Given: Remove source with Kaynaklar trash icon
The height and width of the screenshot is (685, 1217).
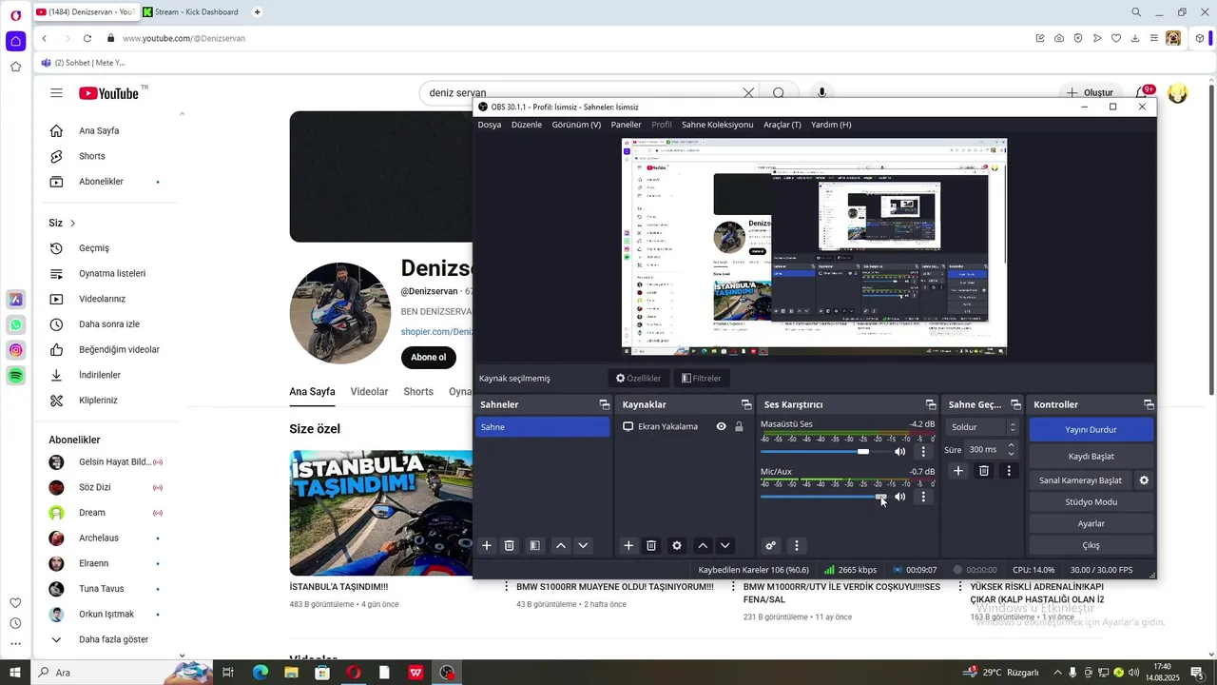Looking at the screenshot, I should click(x=651, y=546).
